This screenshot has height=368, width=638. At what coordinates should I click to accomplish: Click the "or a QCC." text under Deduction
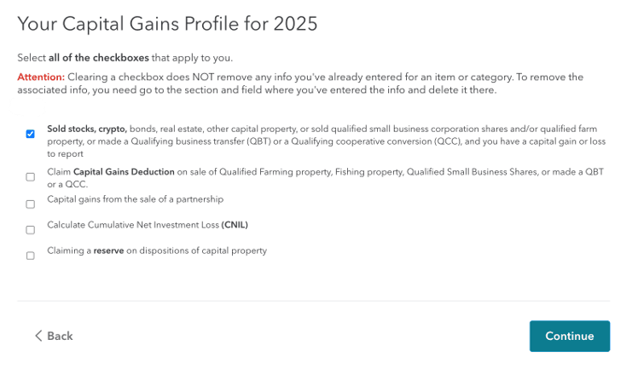point(67,184)
